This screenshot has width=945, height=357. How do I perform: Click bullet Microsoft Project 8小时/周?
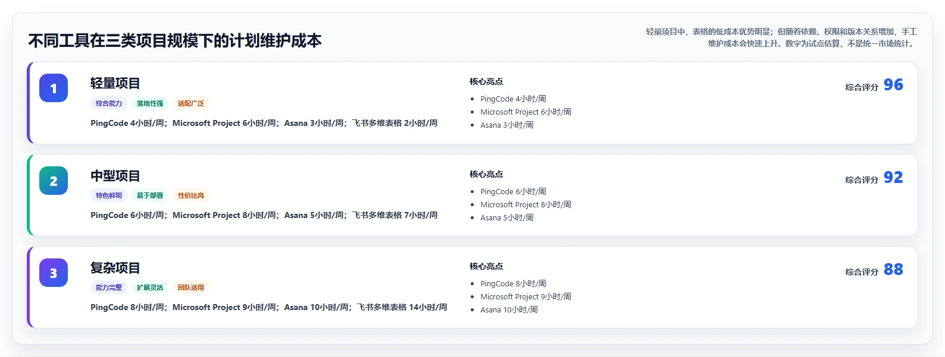[x=525, y=205]
